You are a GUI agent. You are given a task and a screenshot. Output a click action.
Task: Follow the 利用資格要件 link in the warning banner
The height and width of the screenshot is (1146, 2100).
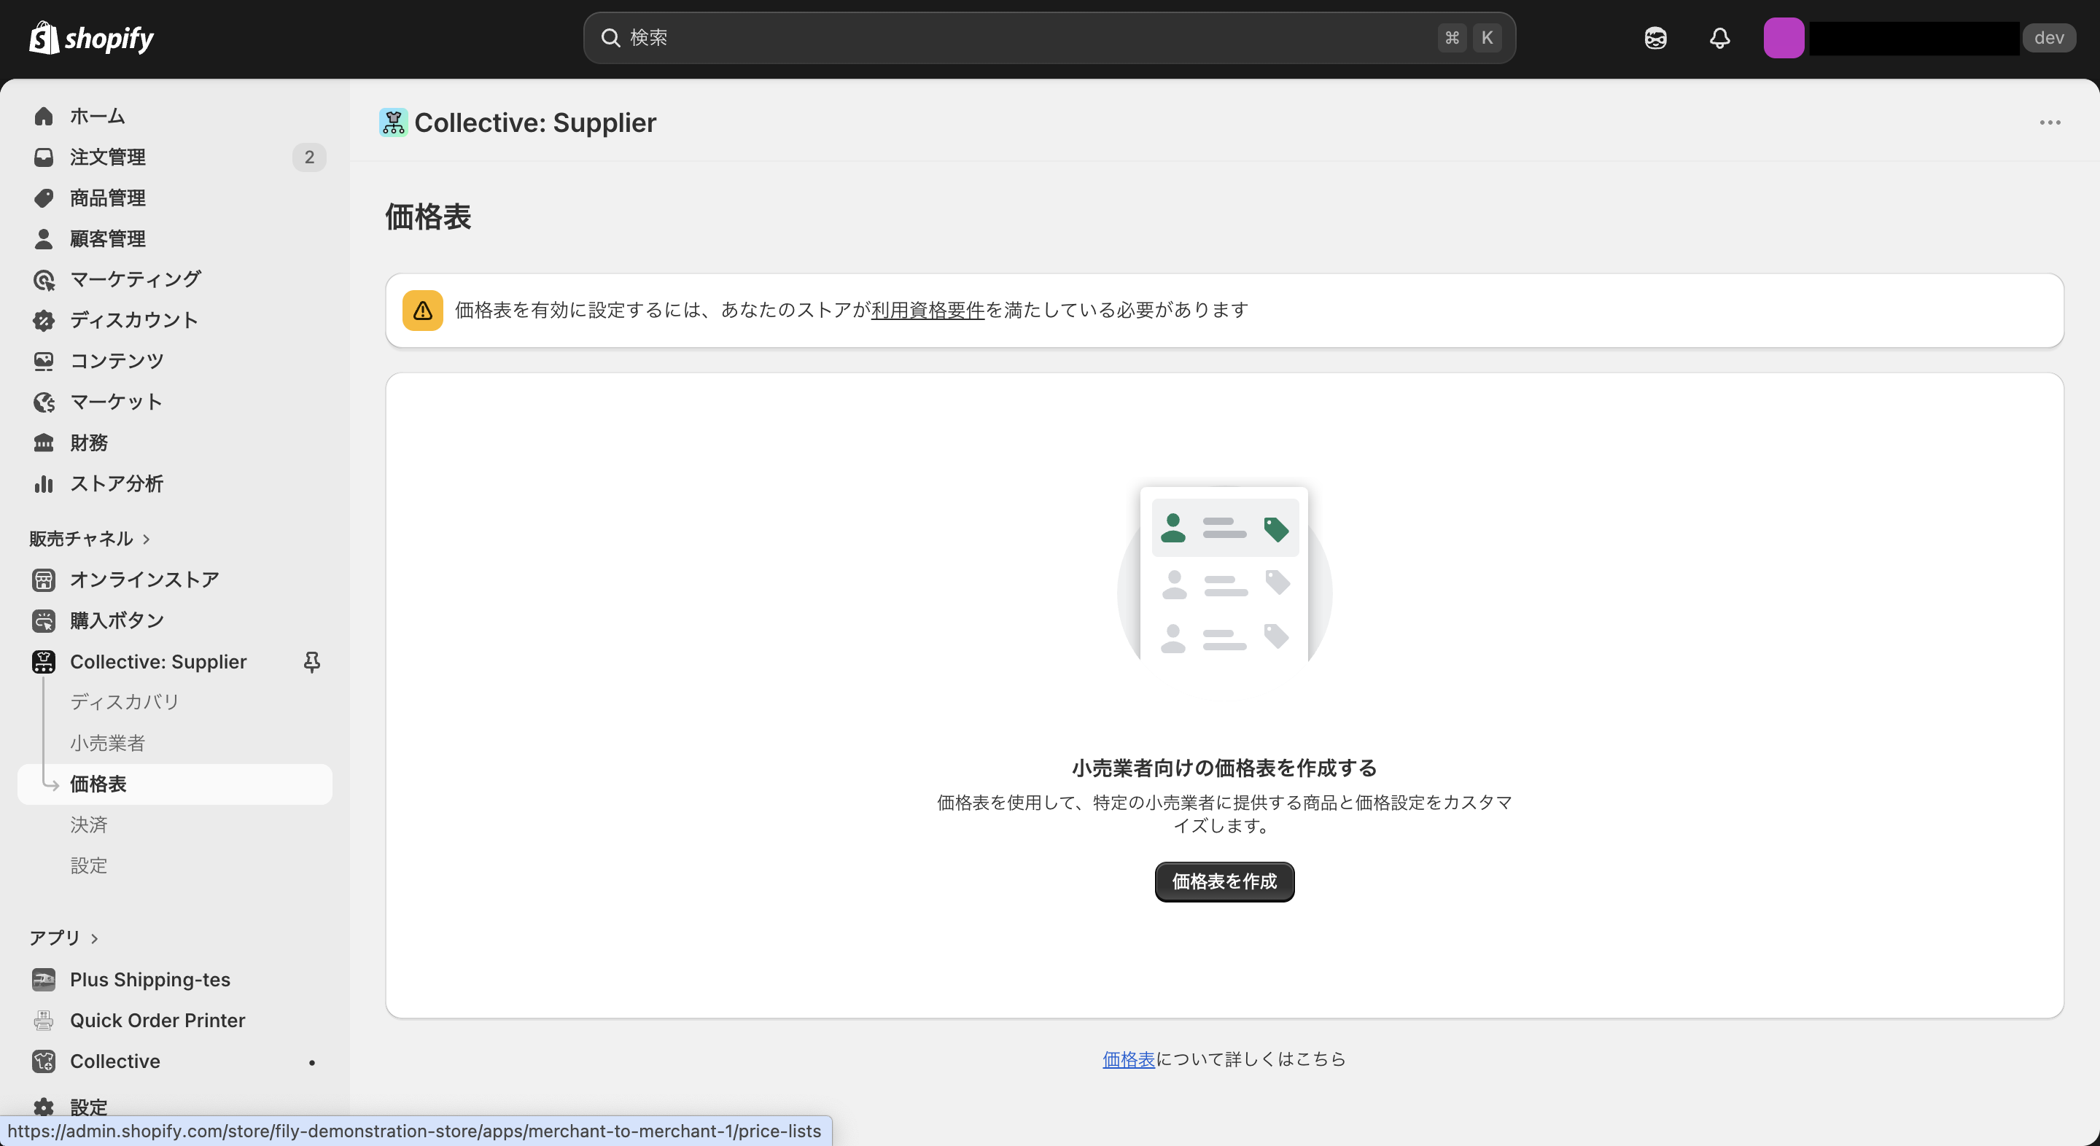927,310
